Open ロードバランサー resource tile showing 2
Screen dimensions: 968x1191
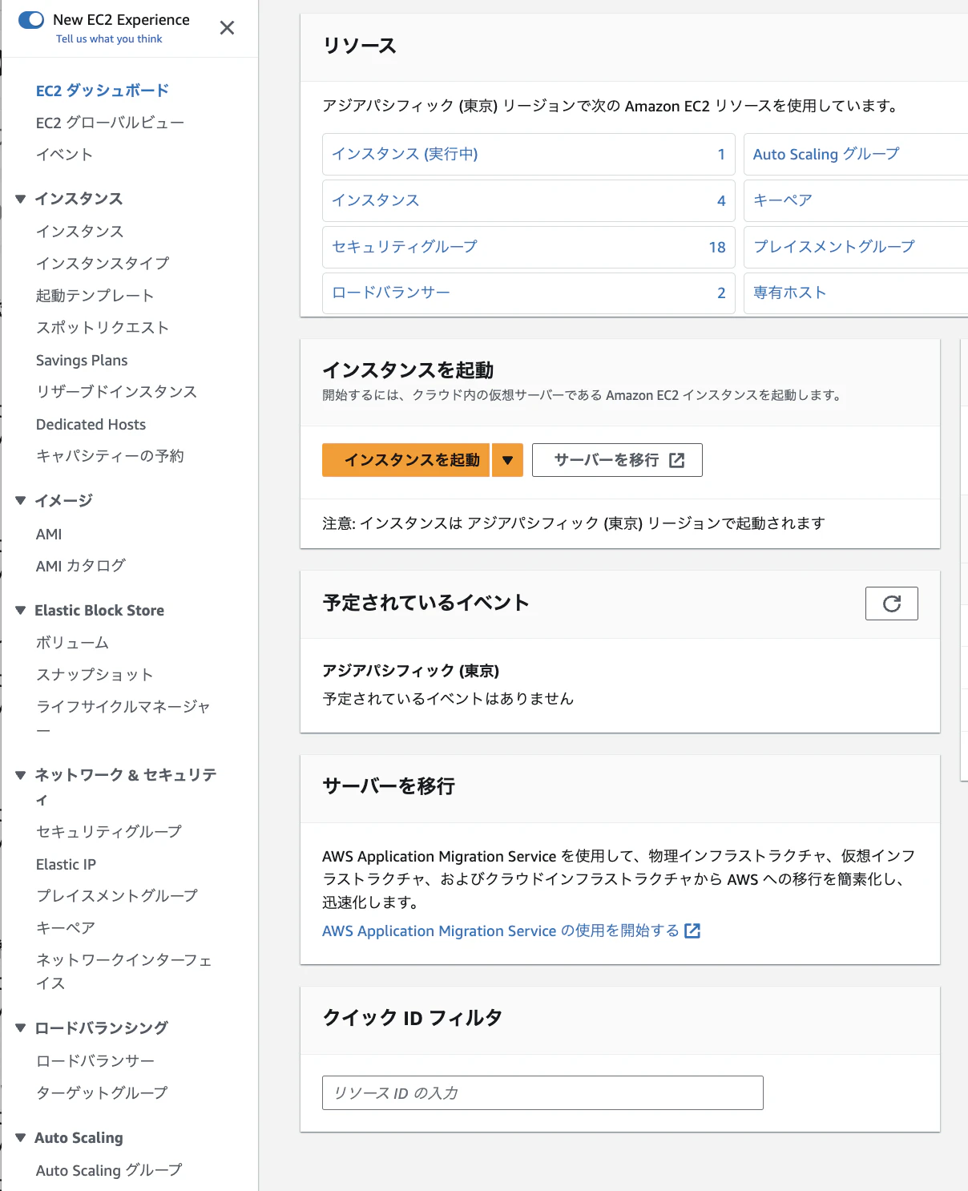pos(529,293)
